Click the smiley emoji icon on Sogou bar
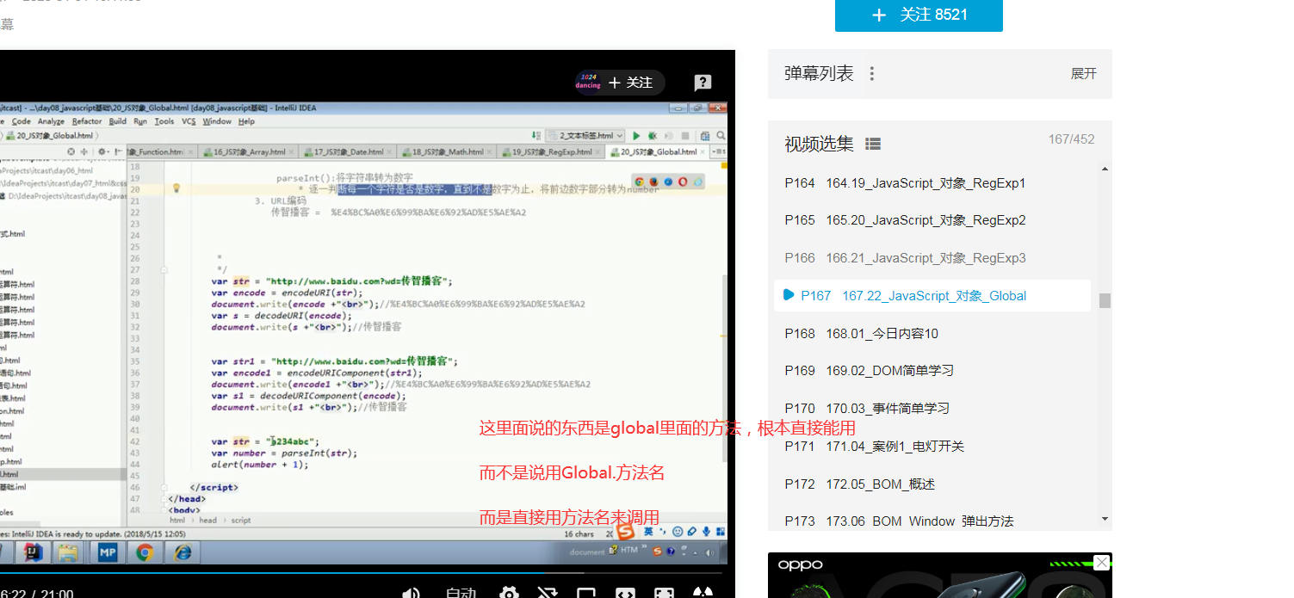Viewport: 1294px width, 598px height. point(678,532)
